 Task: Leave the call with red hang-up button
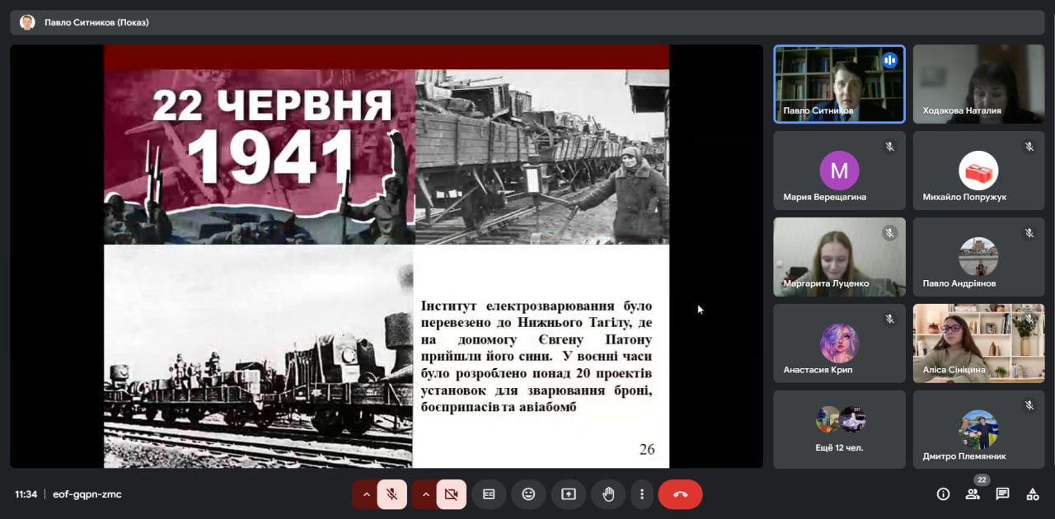point(680,494)
